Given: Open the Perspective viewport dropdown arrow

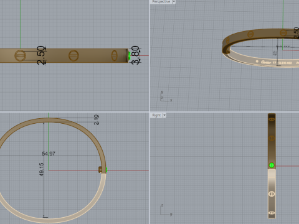Looking at the screenshot, I should (174, 2).
